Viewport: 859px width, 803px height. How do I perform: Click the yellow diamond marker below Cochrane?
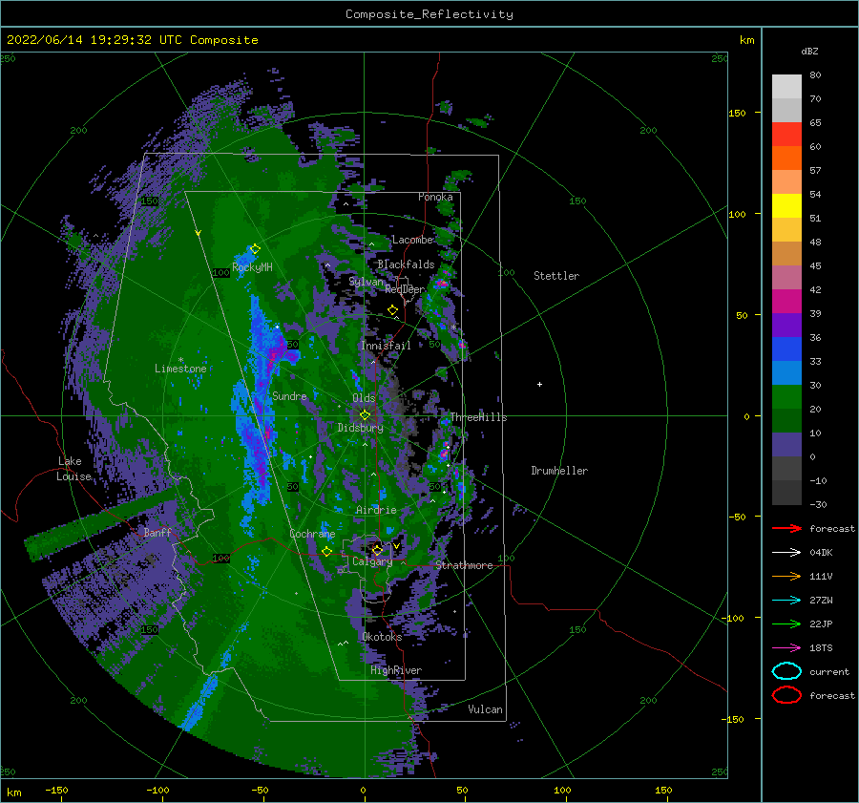tap(326, 551)
